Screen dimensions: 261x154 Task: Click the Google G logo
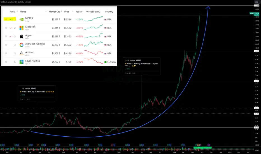22,45
